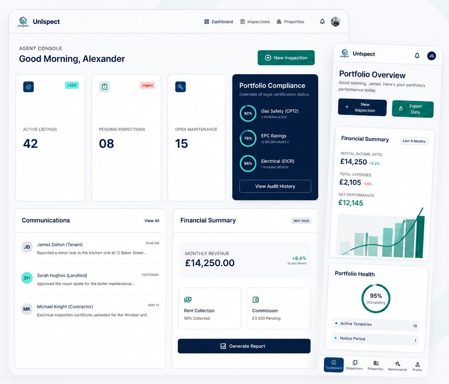Click the +12% badge on Active Listings
The width and height of the screenshot is (449, 384).
[72, 85]
